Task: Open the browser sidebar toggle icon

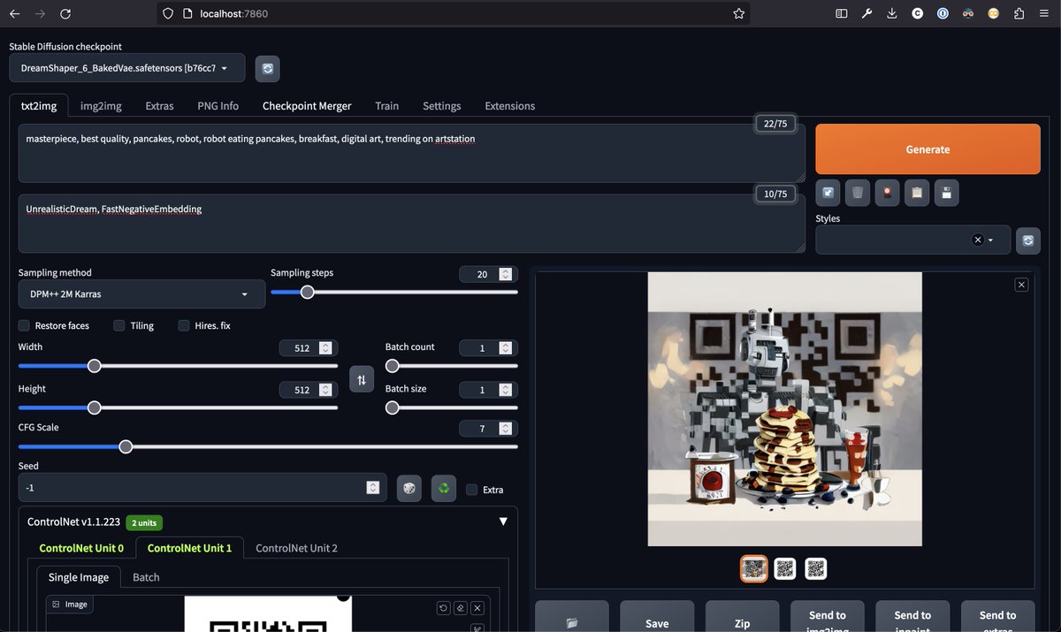Action: 841,13
